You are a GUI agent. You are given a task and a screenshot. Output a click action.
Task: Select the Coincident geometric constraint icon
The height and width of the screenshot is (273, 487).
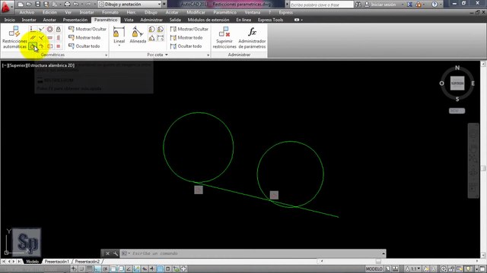tap(33, 29)
